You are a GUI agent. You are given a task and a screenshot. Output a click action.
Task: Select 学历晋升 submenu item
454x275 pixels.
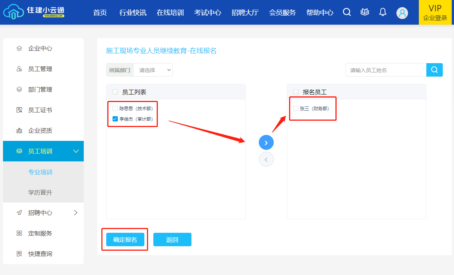tap(40, 192)
